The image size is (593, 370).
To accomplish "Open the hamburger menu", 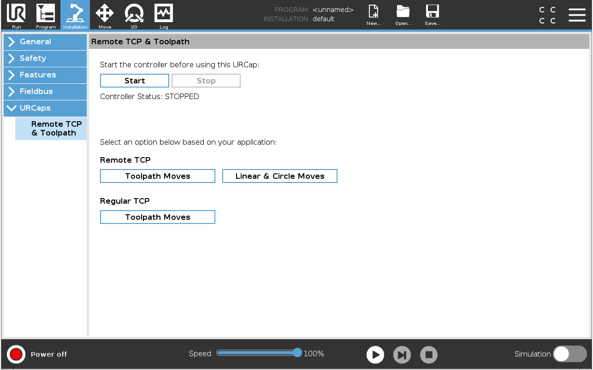I will pyautogui.click(x=577, y=15).
